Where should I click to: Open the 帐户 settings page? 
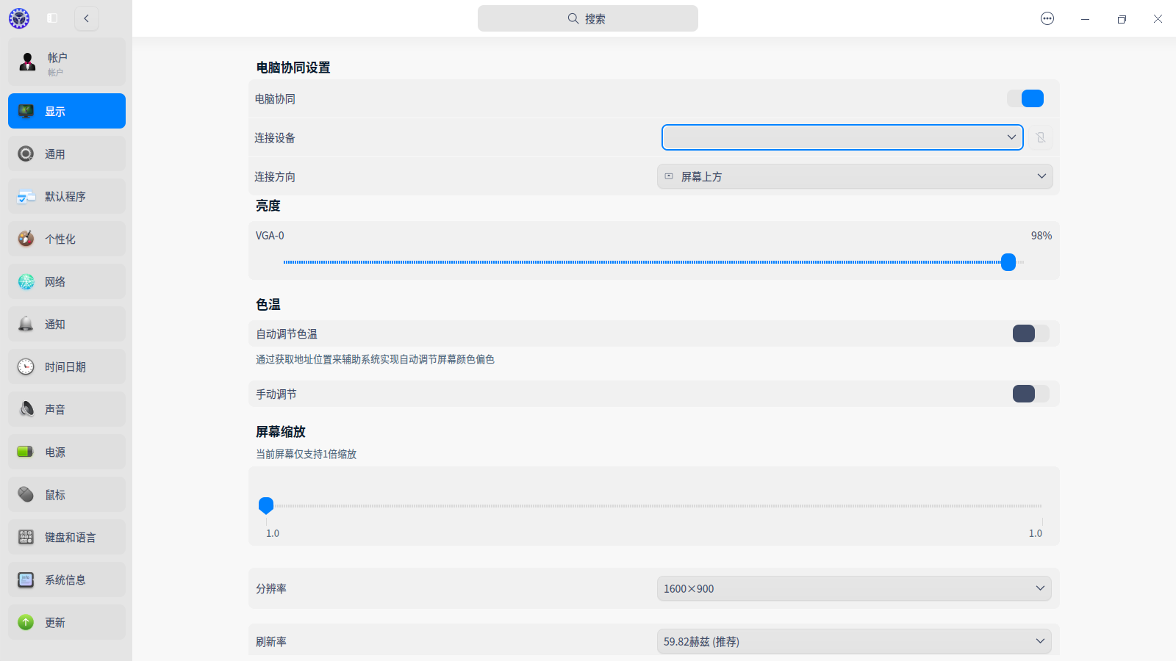(x=67, y=62)
